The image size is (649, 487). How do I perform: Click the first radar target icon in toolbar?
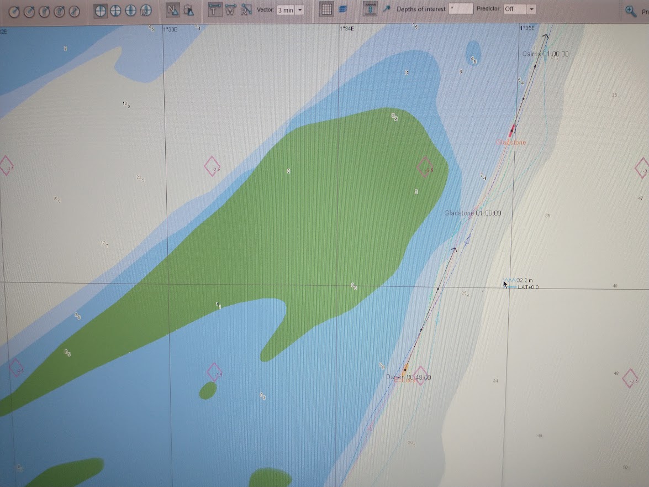[x=15, y=11]
